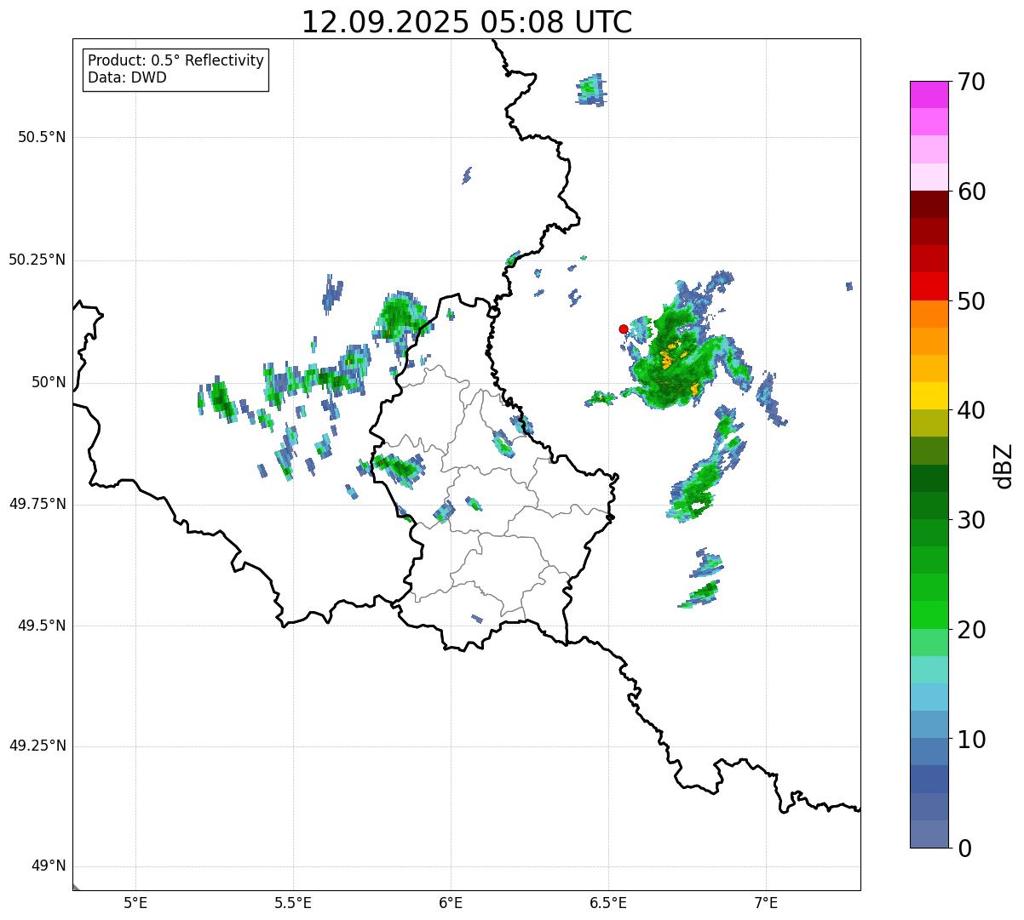
Task: Click the "Product: 0.5° Reflectivity" text
Action: 175,60
